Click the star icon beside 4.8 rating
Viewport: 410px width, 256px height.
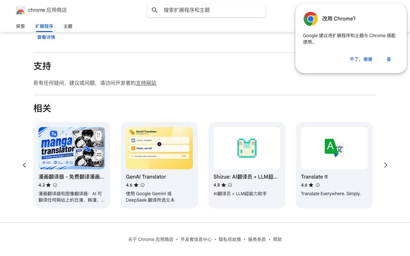pos(224,185)
